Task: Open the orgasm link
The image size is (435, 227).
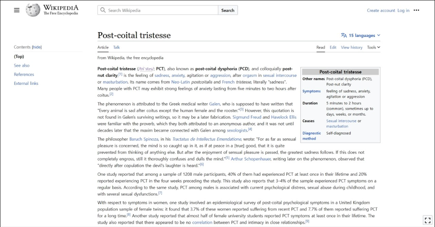Action: [x=250, y=75]
